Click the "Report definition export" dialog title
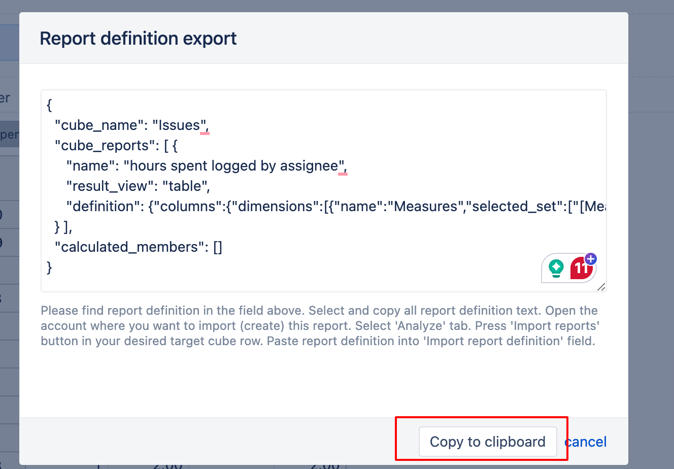This screenshot has width=674, height=469. (138, 39)
